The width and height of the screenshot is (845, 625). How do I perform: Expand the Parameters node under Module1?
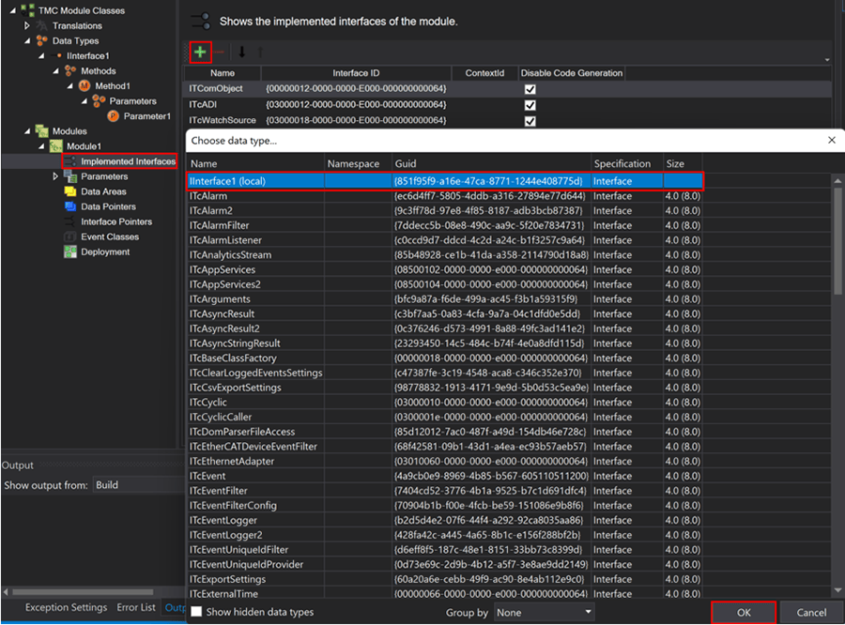55,176
